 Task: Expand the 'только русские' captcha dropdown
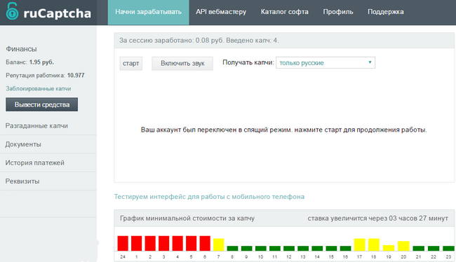(x=326, y=63)
